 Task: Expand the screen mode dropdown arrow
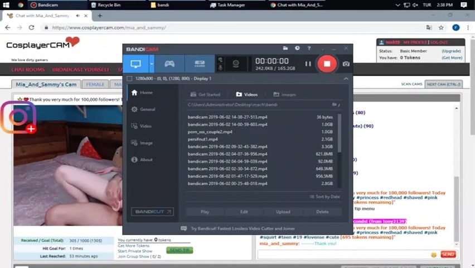(x=151, y=64)
